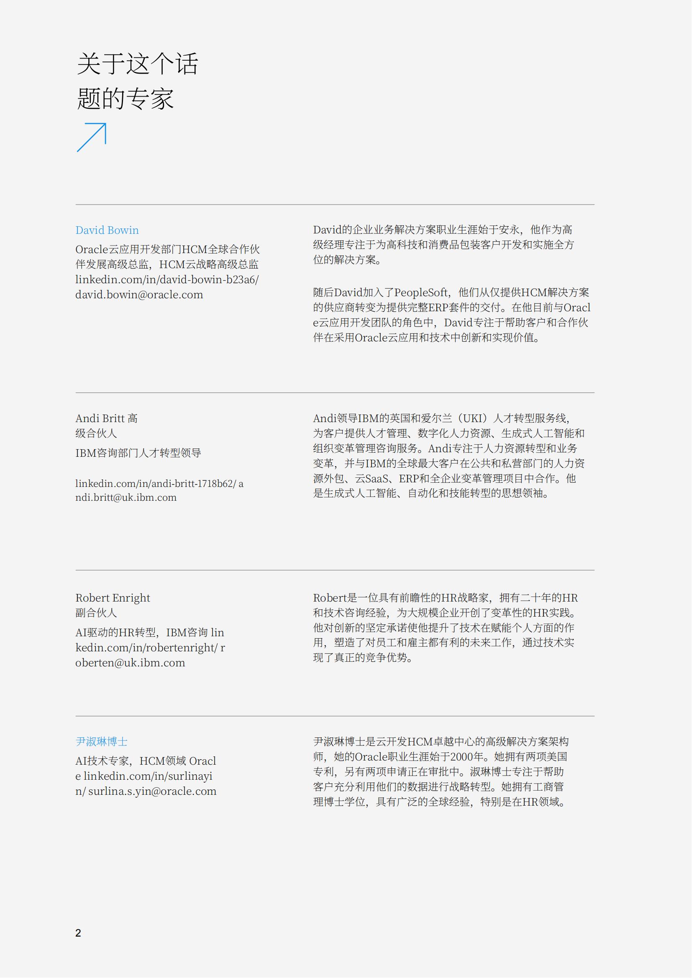The image size is (692, 978).
Task: Click line n/ surlina.s.yin@oracle.com
Action: [x=146, y=791]
